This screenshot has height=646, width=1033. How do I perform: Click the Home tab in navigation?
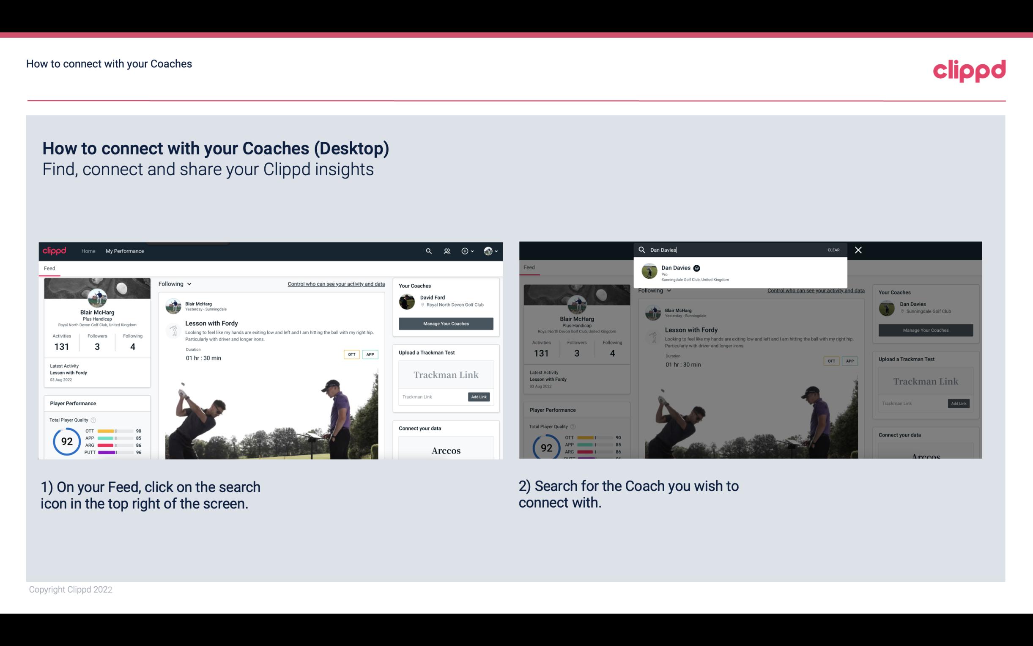tap(88, 251)
